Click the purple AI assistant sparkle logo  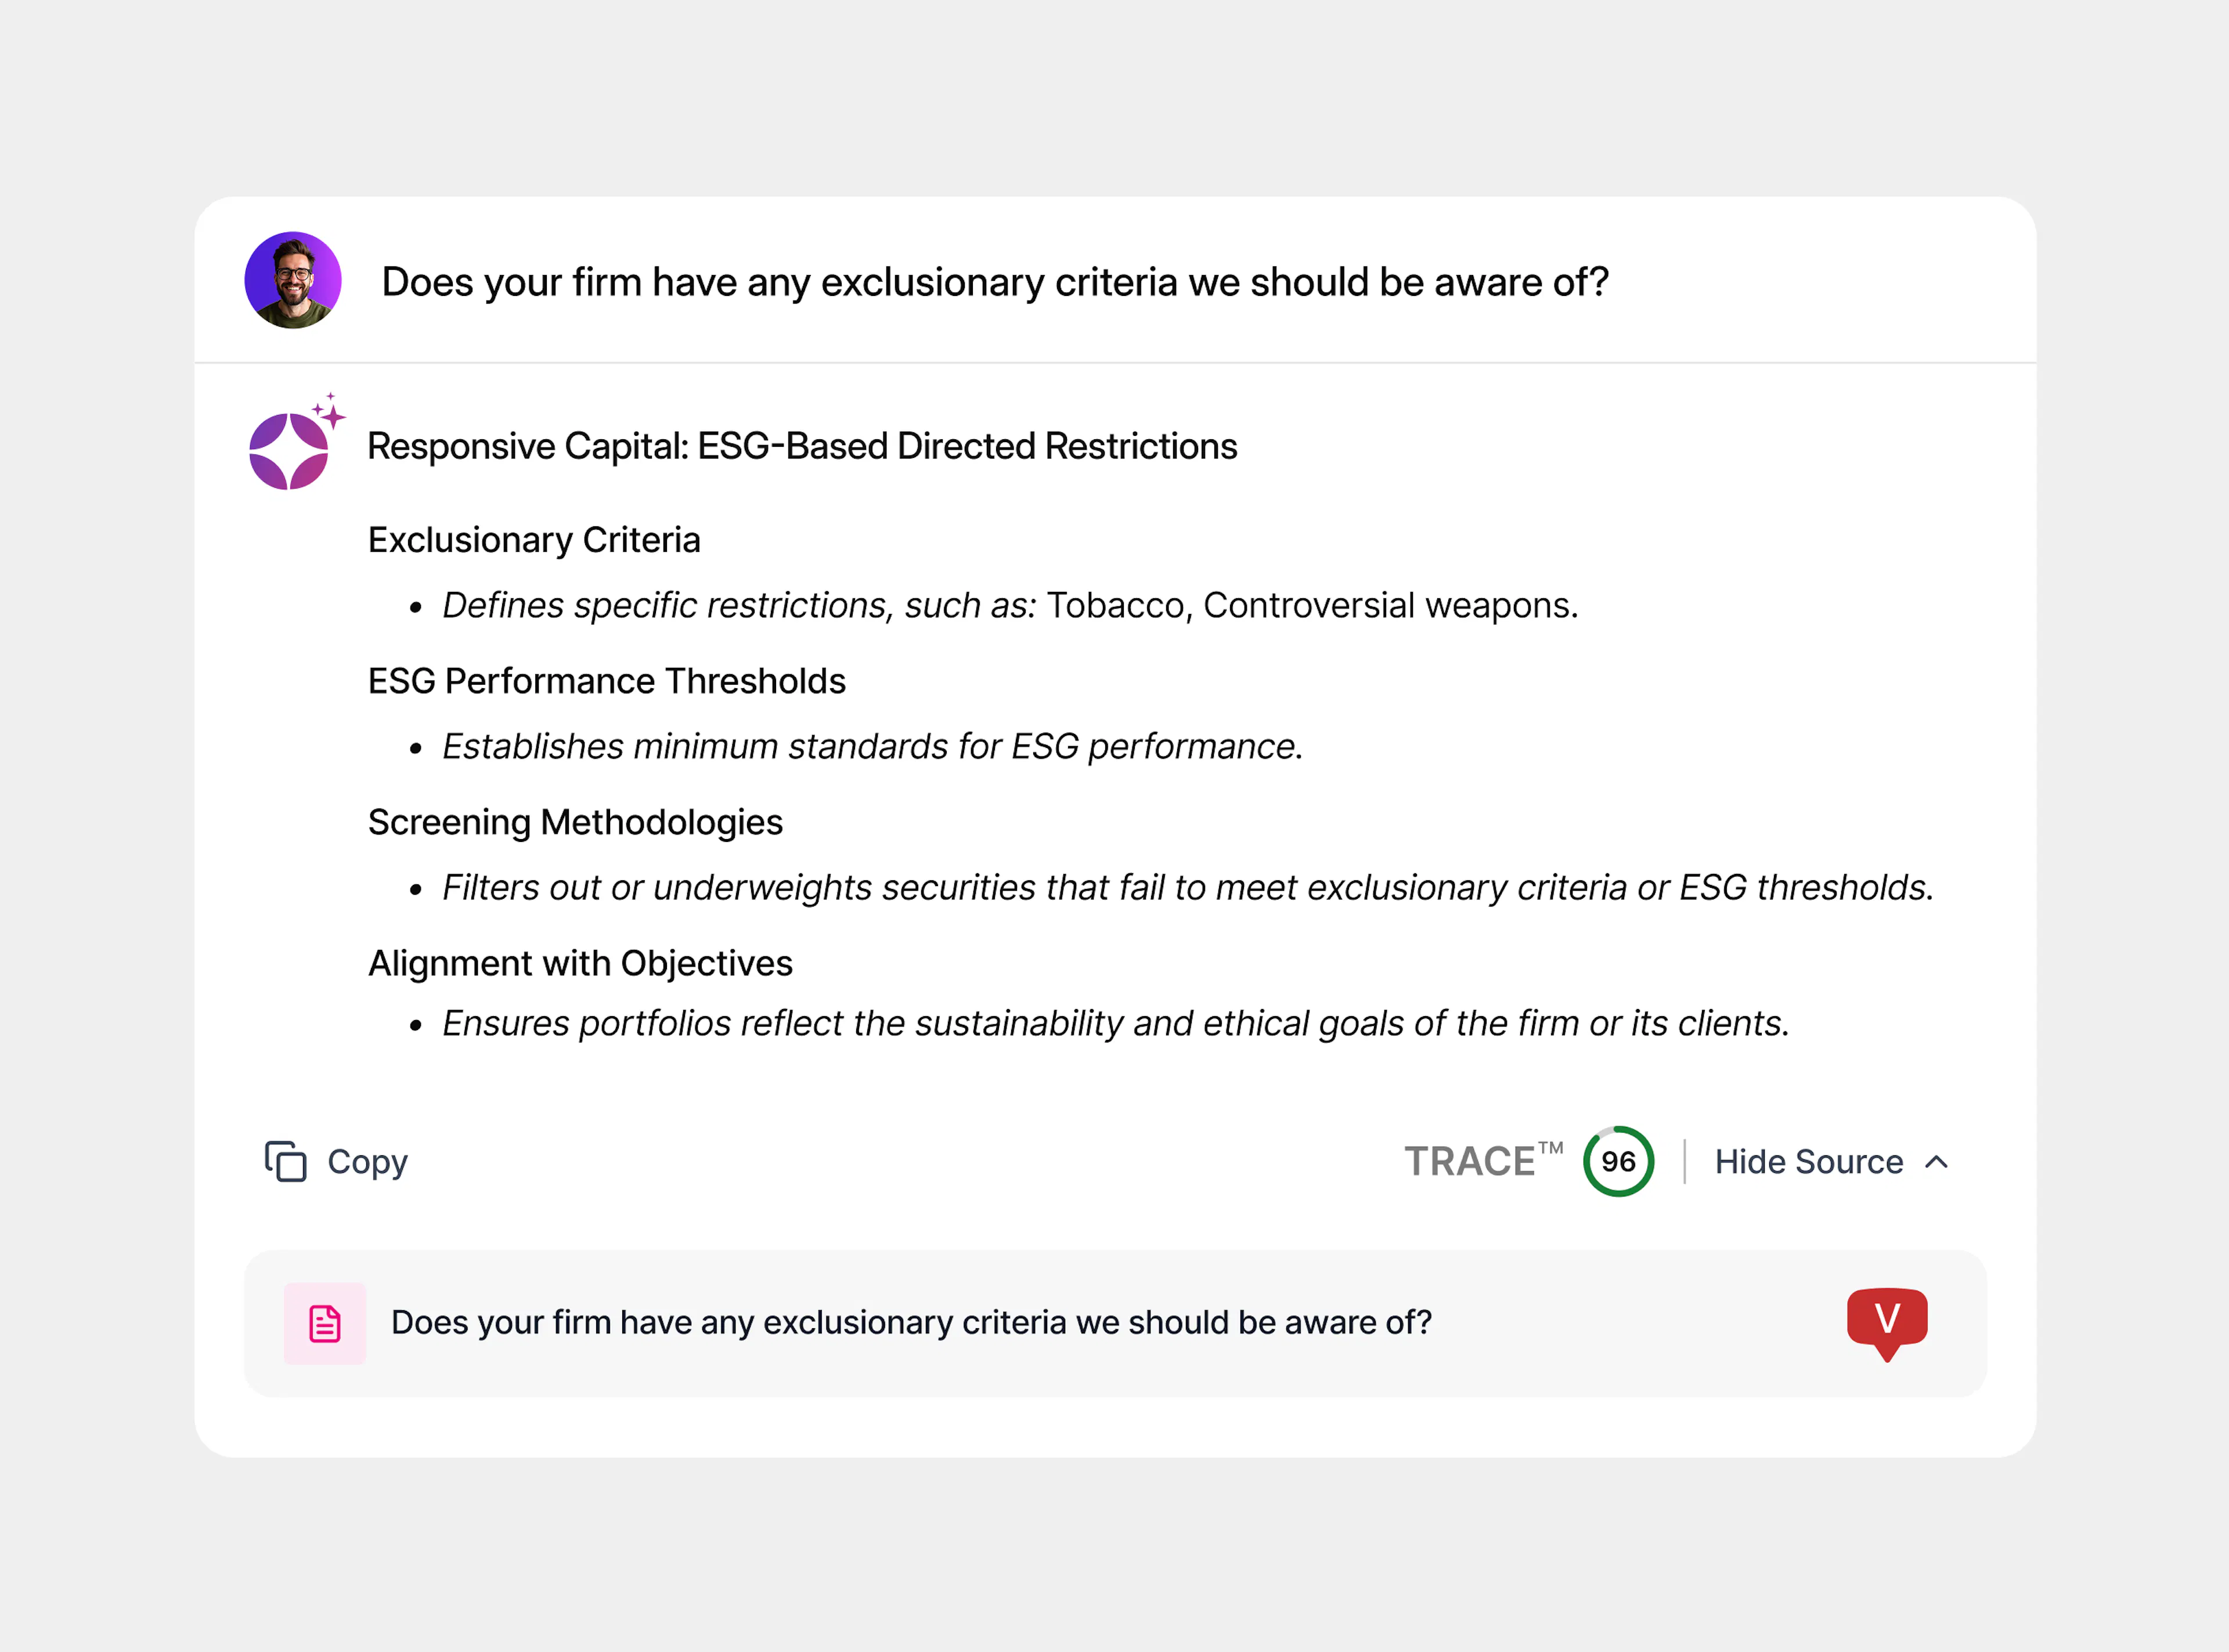coord(290,450)
